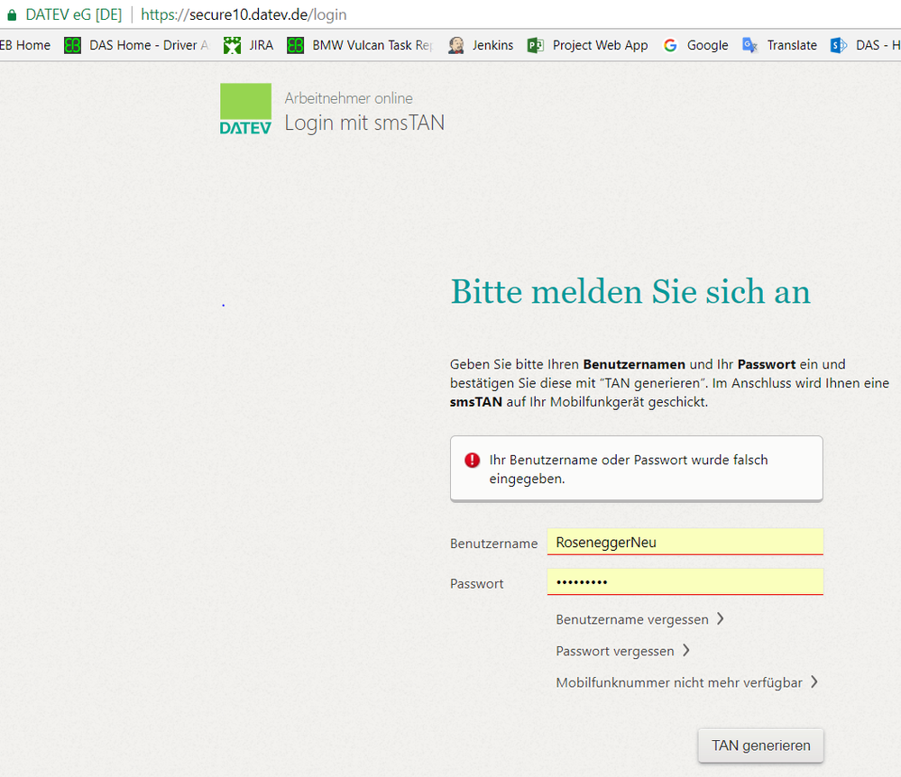Click the Google G favicon
The width and height of the screenshot is (901, 777).
point(670,45)
